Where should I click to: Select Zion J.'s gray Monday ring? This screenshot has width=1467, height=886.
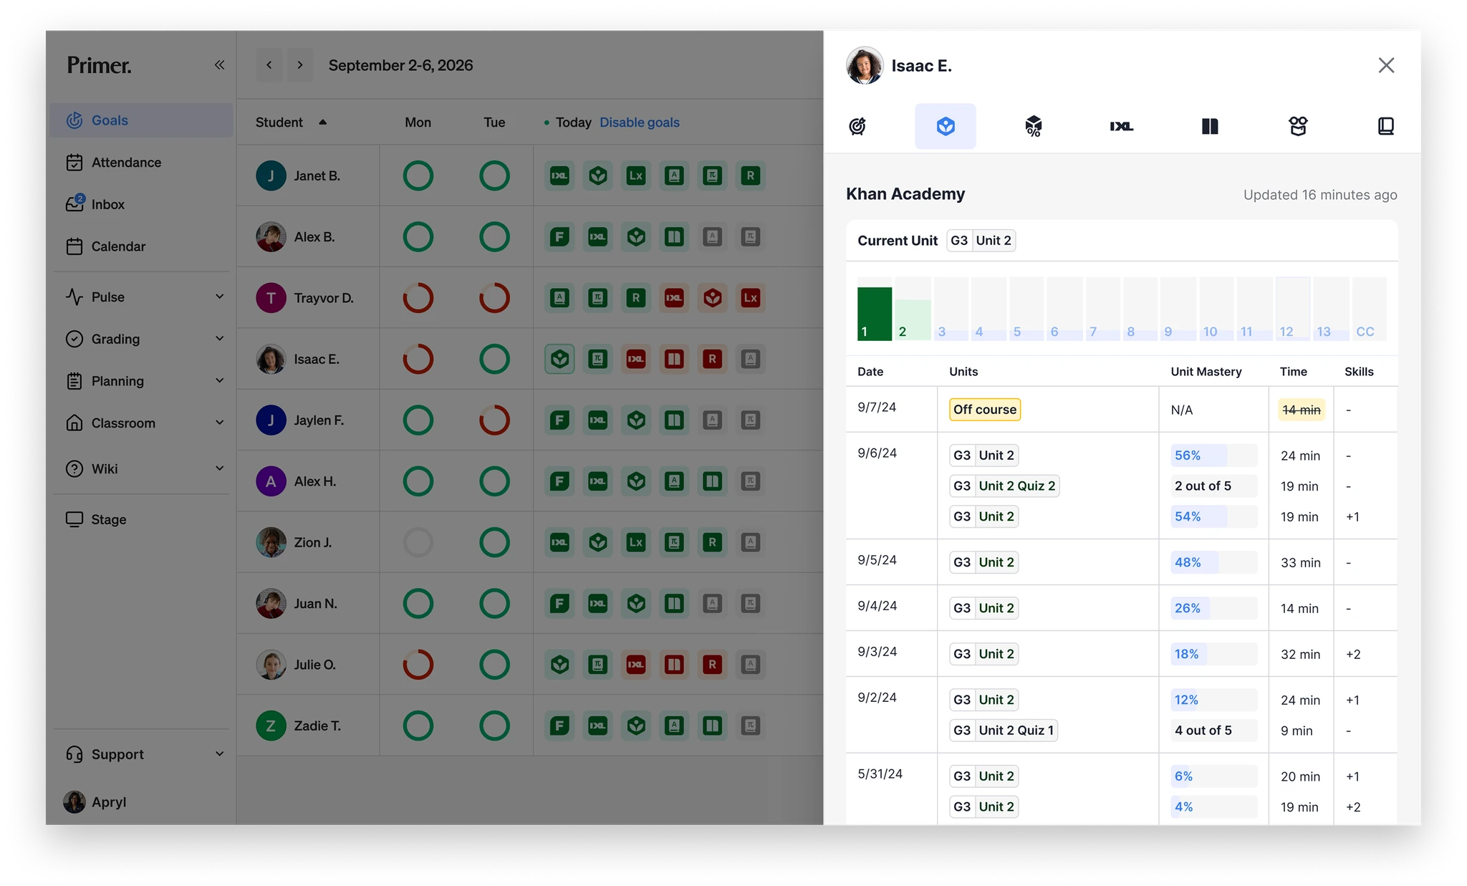coord(418,542)
